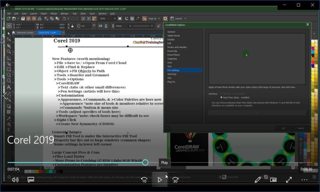Select Plug-ins in options list
This screenshot has width=320, height=192.
pyautogui.click(x=171, y=82)
